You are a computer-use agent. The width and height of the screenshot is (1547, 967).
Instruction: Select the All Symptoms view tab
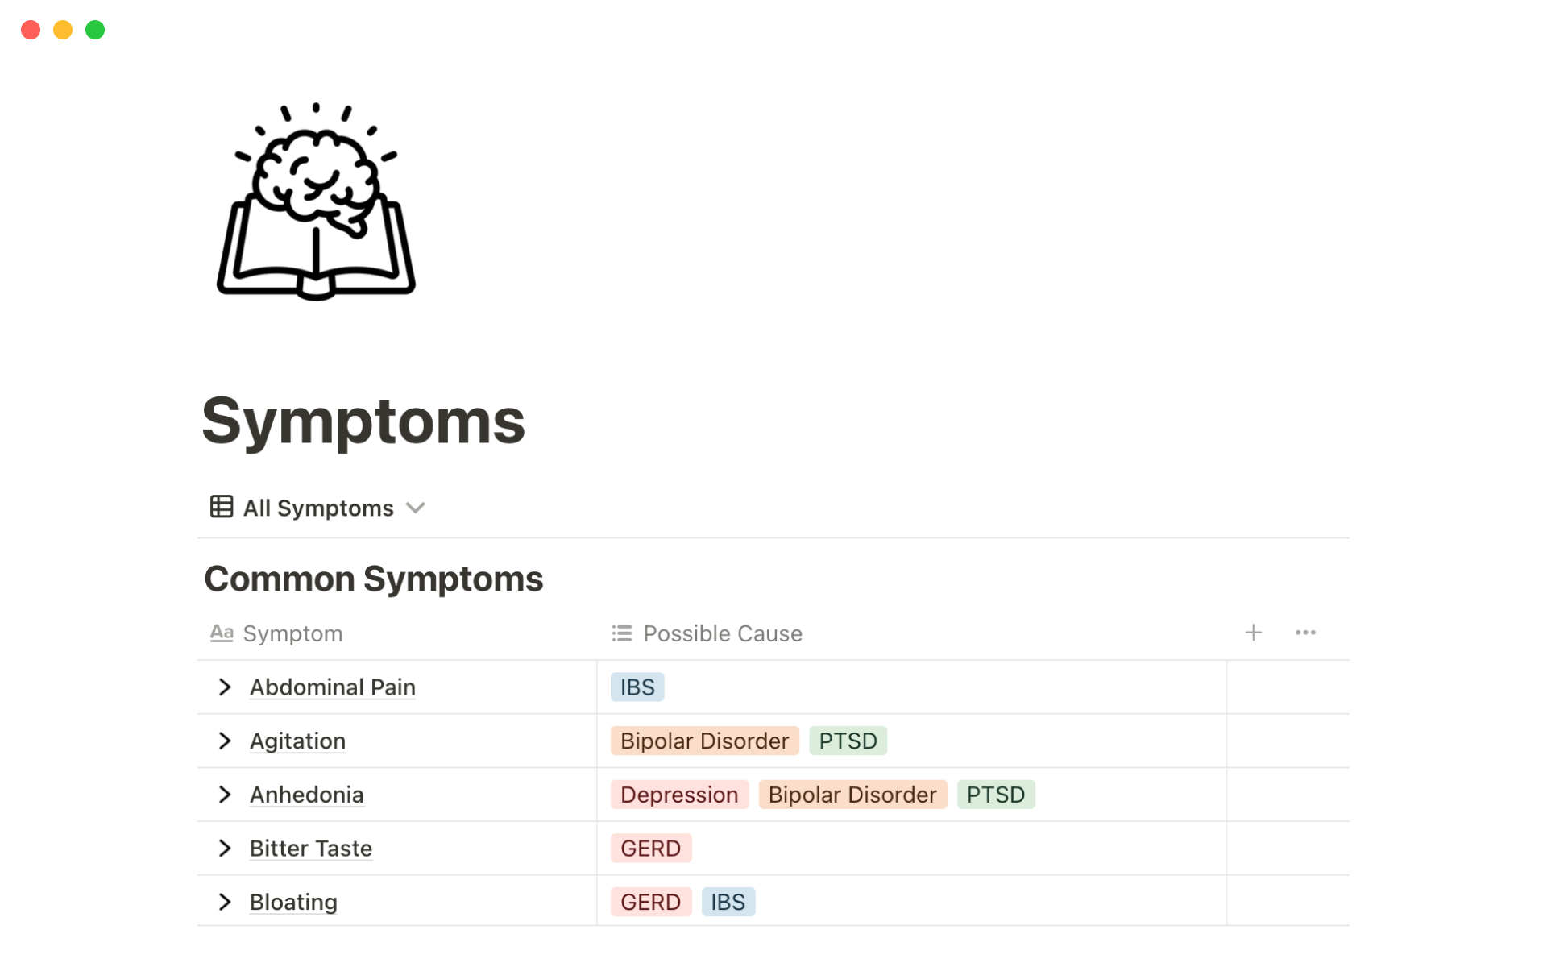[318, 508]
